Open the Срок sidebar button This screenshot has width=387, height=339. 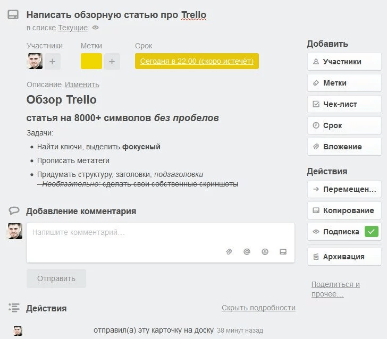tap(344, 125)
